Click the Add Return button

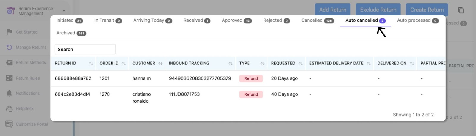click(333, 10)
